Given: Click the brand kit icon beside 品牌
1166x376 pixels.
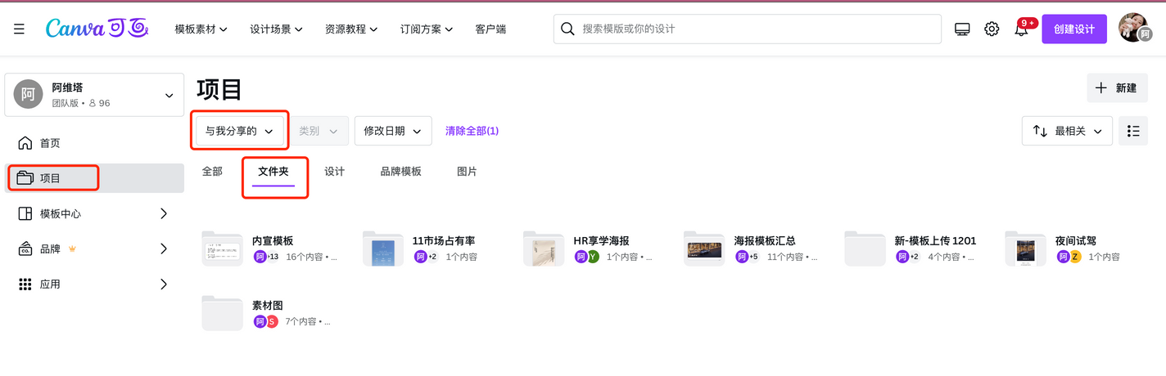Looking at the screenshot, I should coord(25,248).
